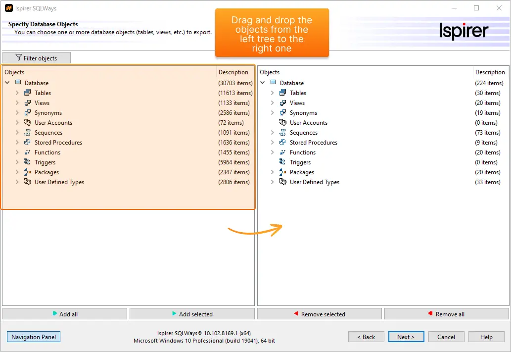Viewport: 511px width, 352px height.
Task: Click the Synonyms icon in left tree
Action: pyautogui.click(x=27, y=112)
